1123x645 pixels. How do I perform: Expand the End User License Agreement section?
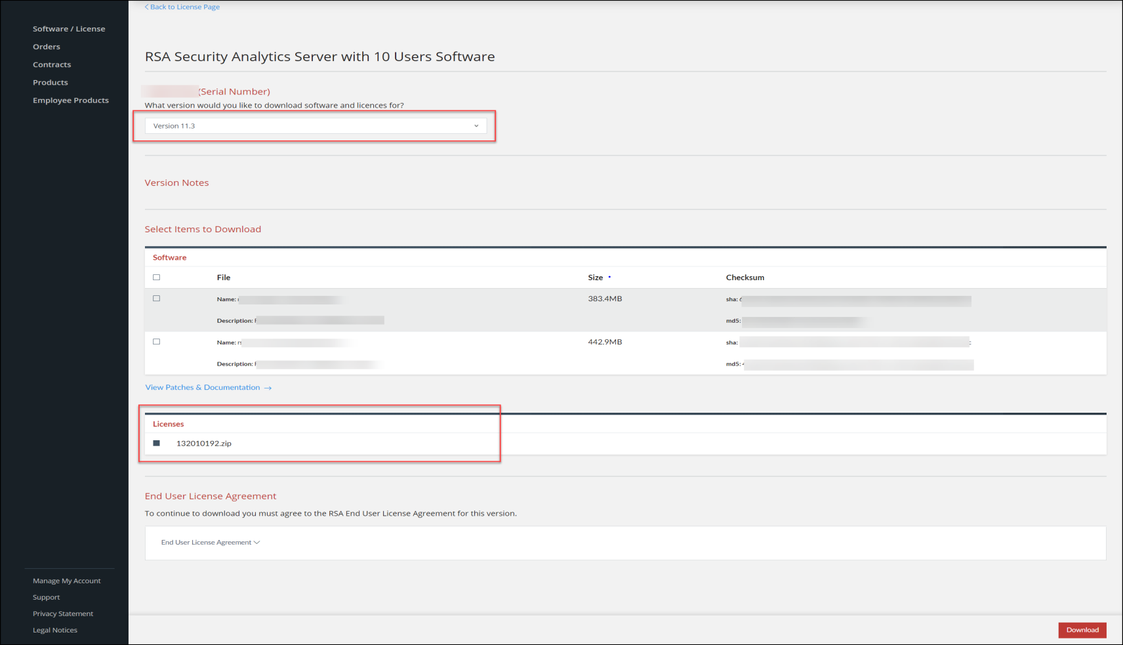tap(209, 543)
